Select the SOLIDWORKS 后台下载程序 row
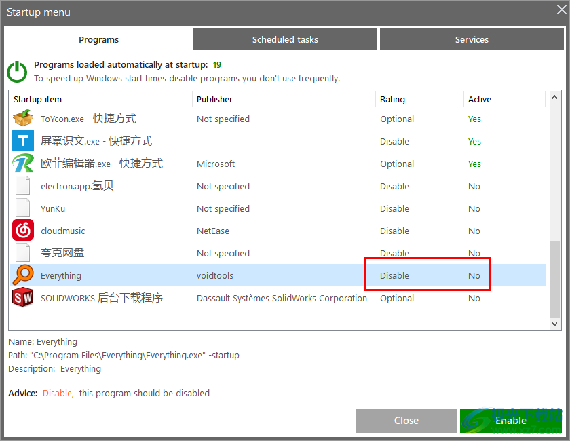 [x=278, y=298]
